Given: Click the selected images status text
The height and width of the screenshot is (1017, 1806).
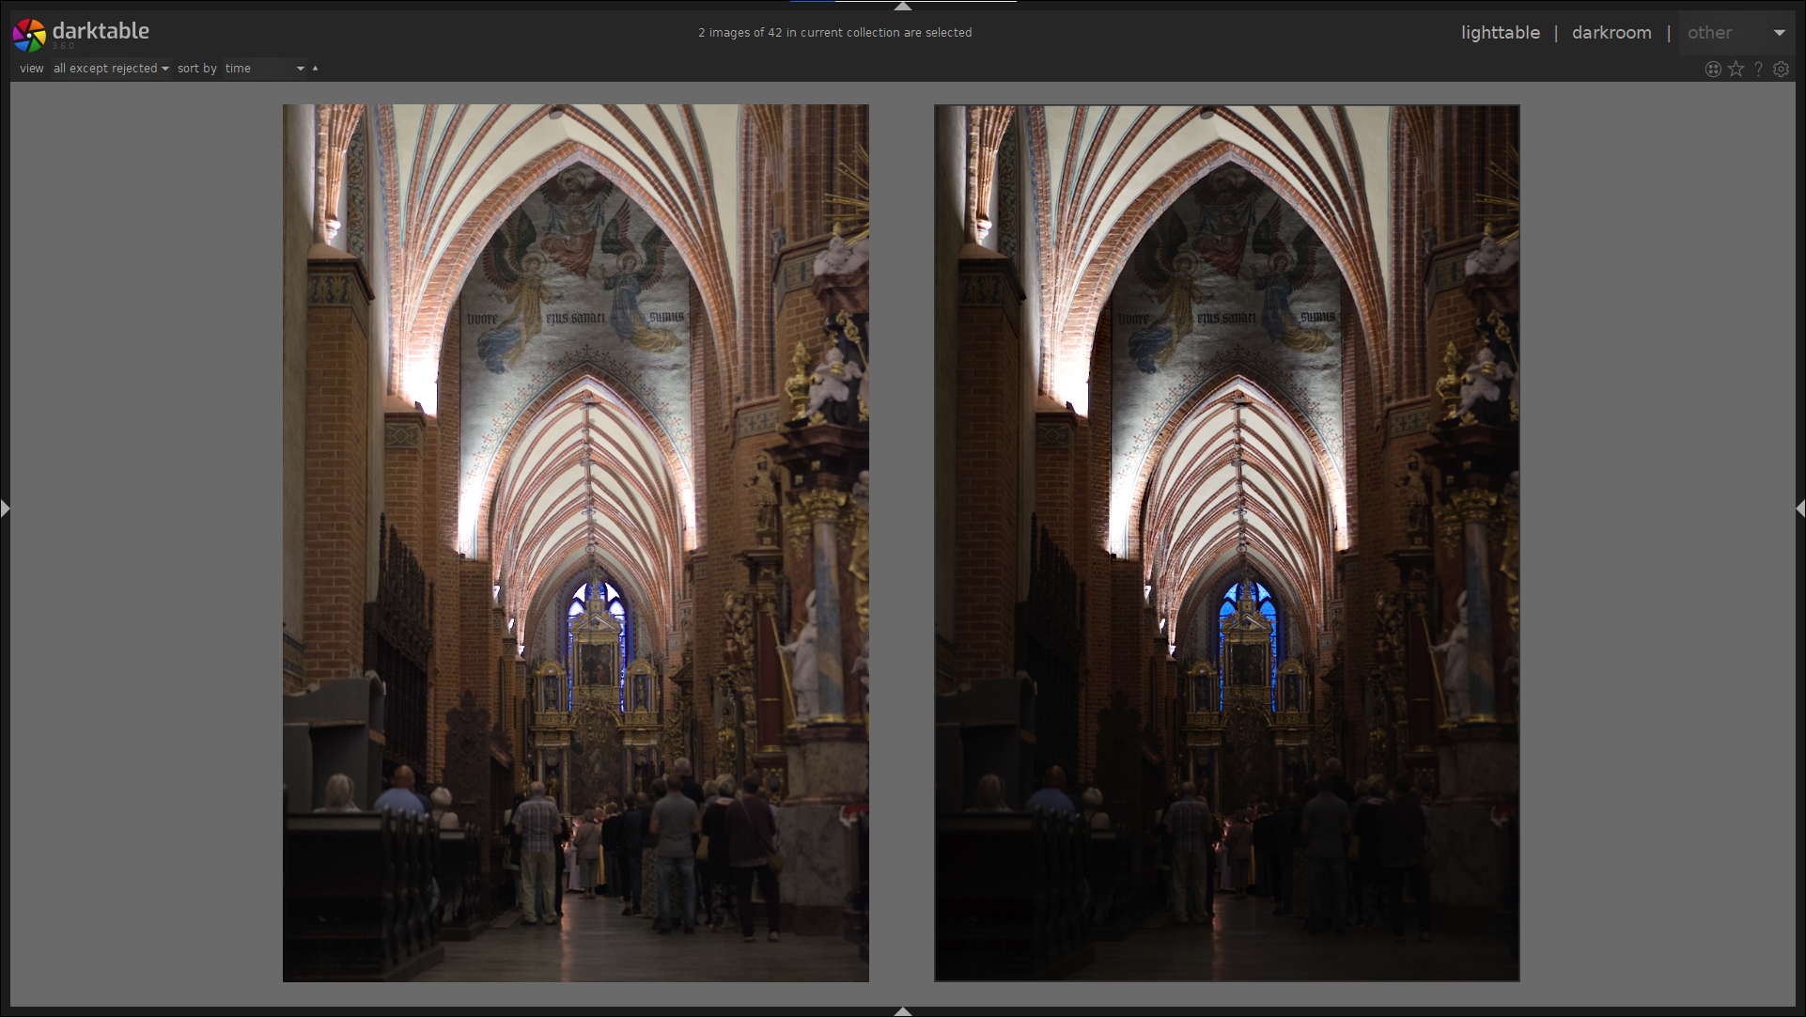Looking at the screenshot, I should 834,33.
